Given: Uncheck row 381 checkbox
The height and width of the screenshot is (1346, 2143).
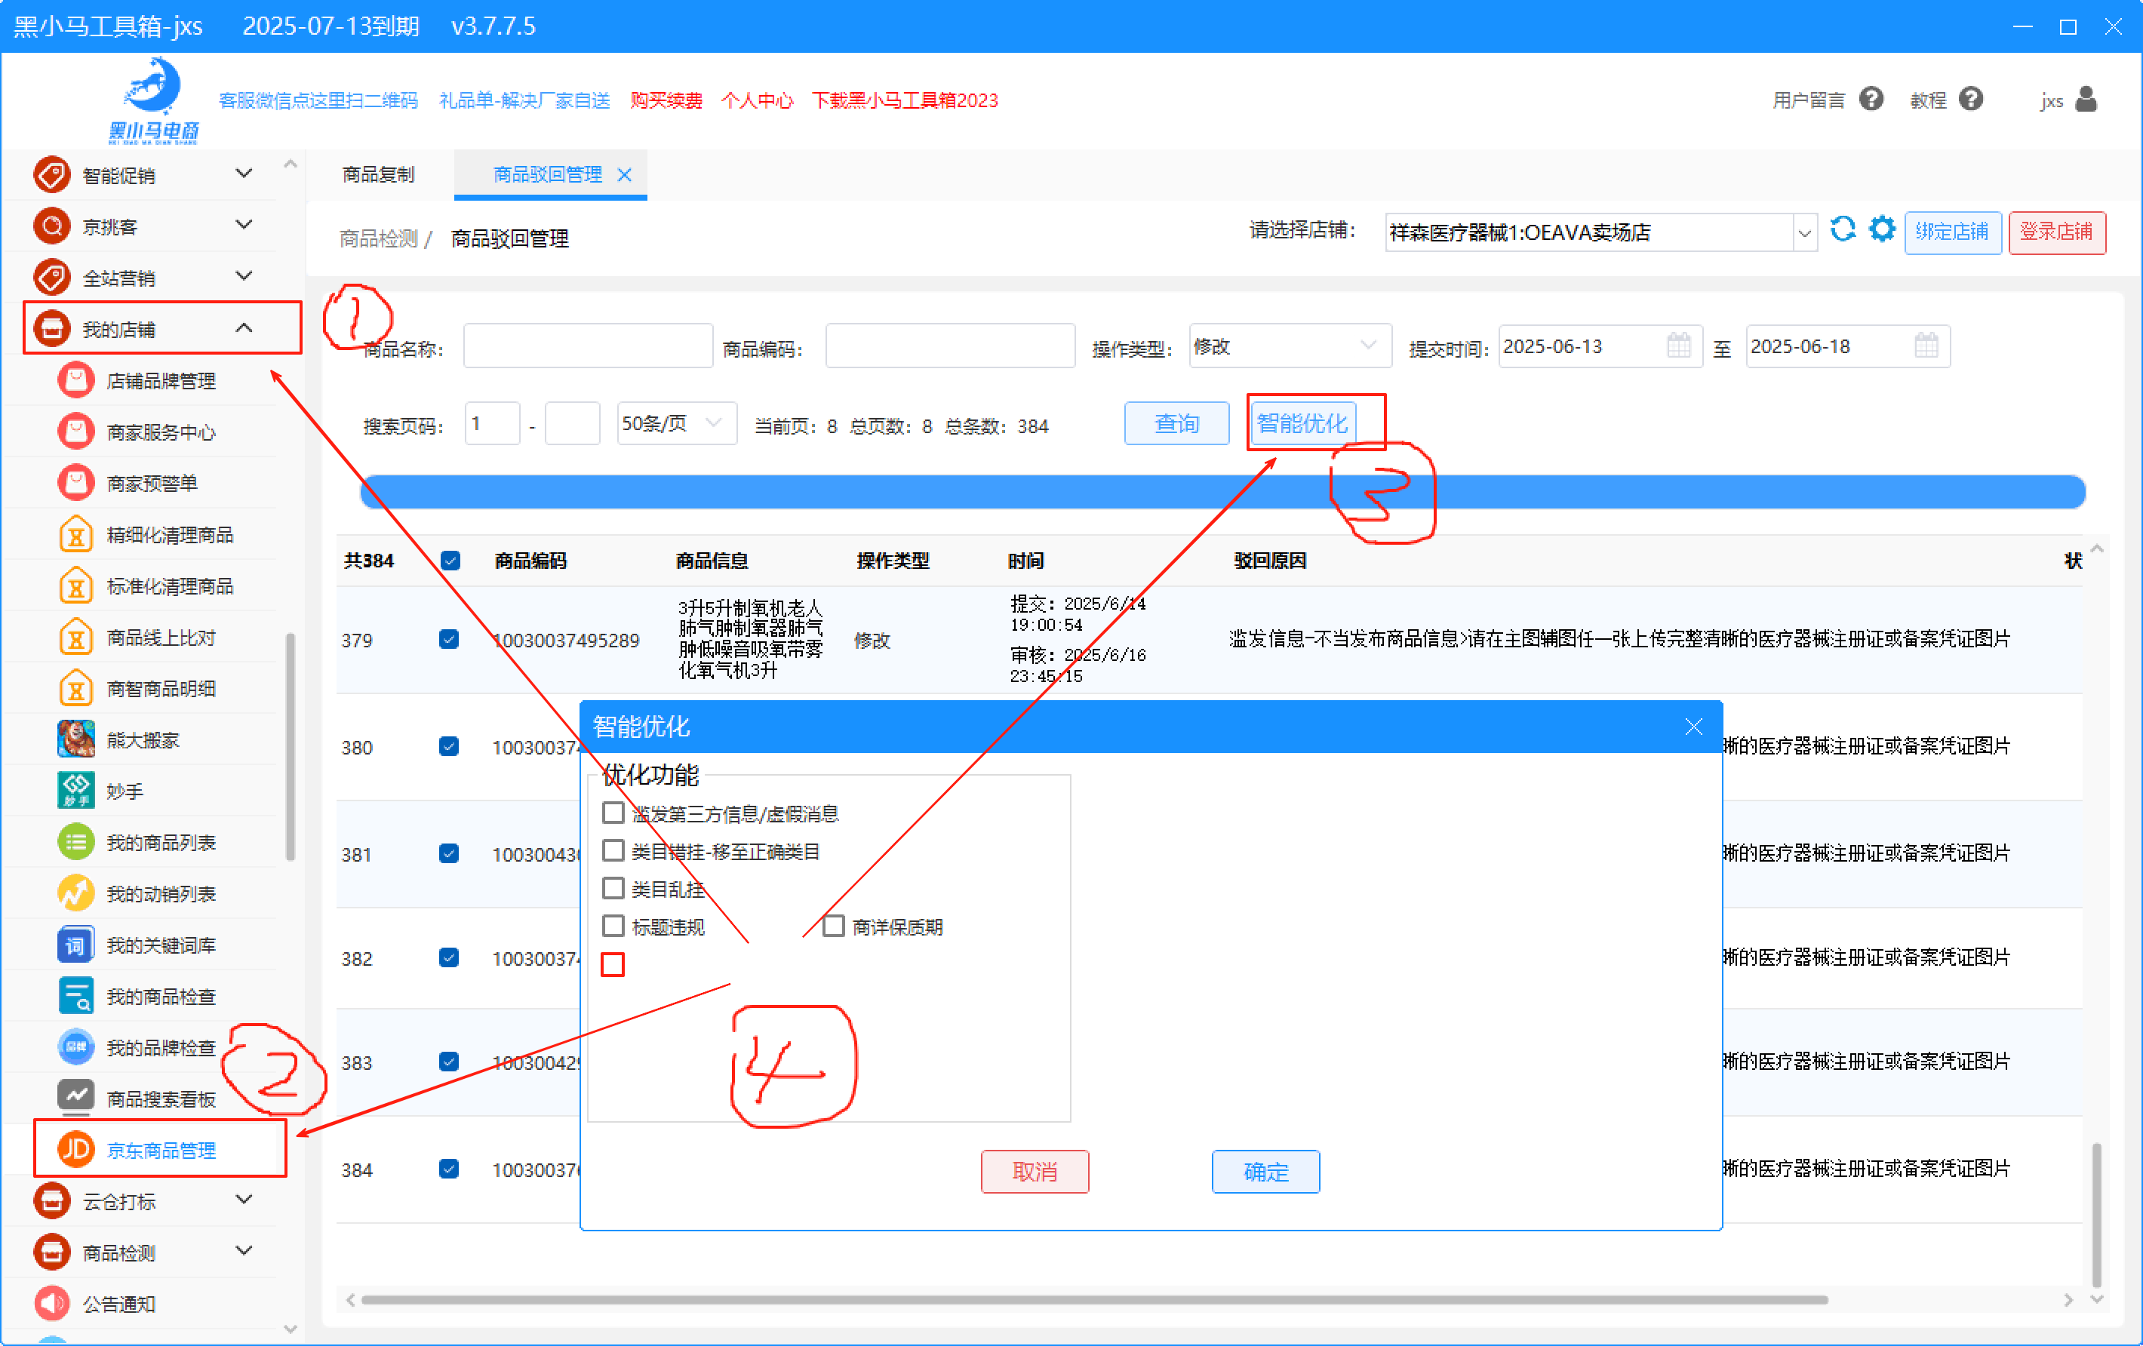Looking at the screenshot, I should tap(450, 854).
